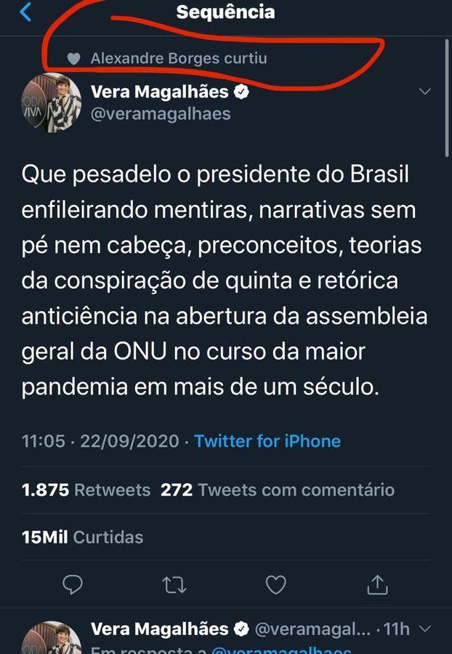
Task: Tap the back arrow in the header
Action: point(25,12)
